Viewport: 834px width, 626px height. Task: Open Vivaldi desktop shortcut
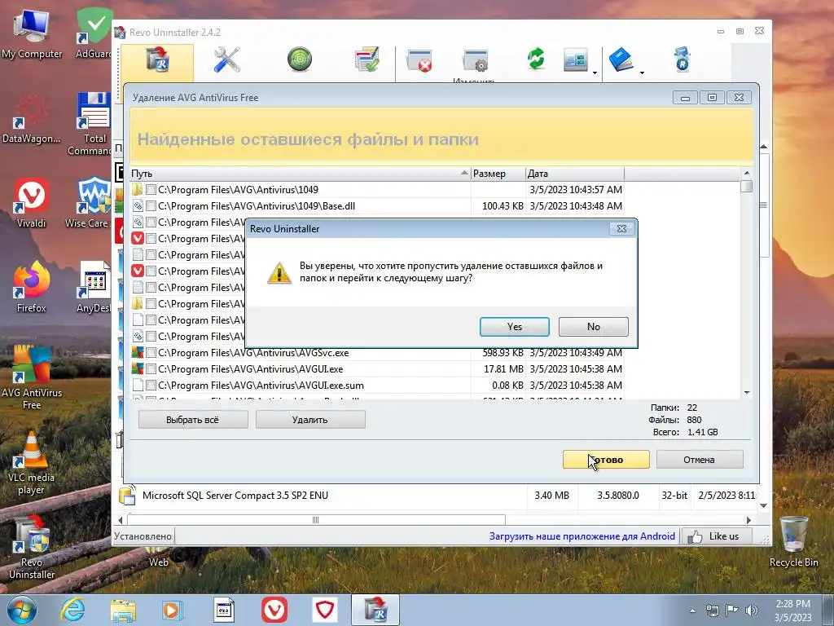[x=32, y=203]
